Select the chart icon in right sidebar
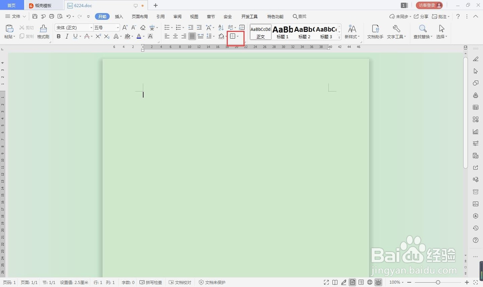 [475, 131]
